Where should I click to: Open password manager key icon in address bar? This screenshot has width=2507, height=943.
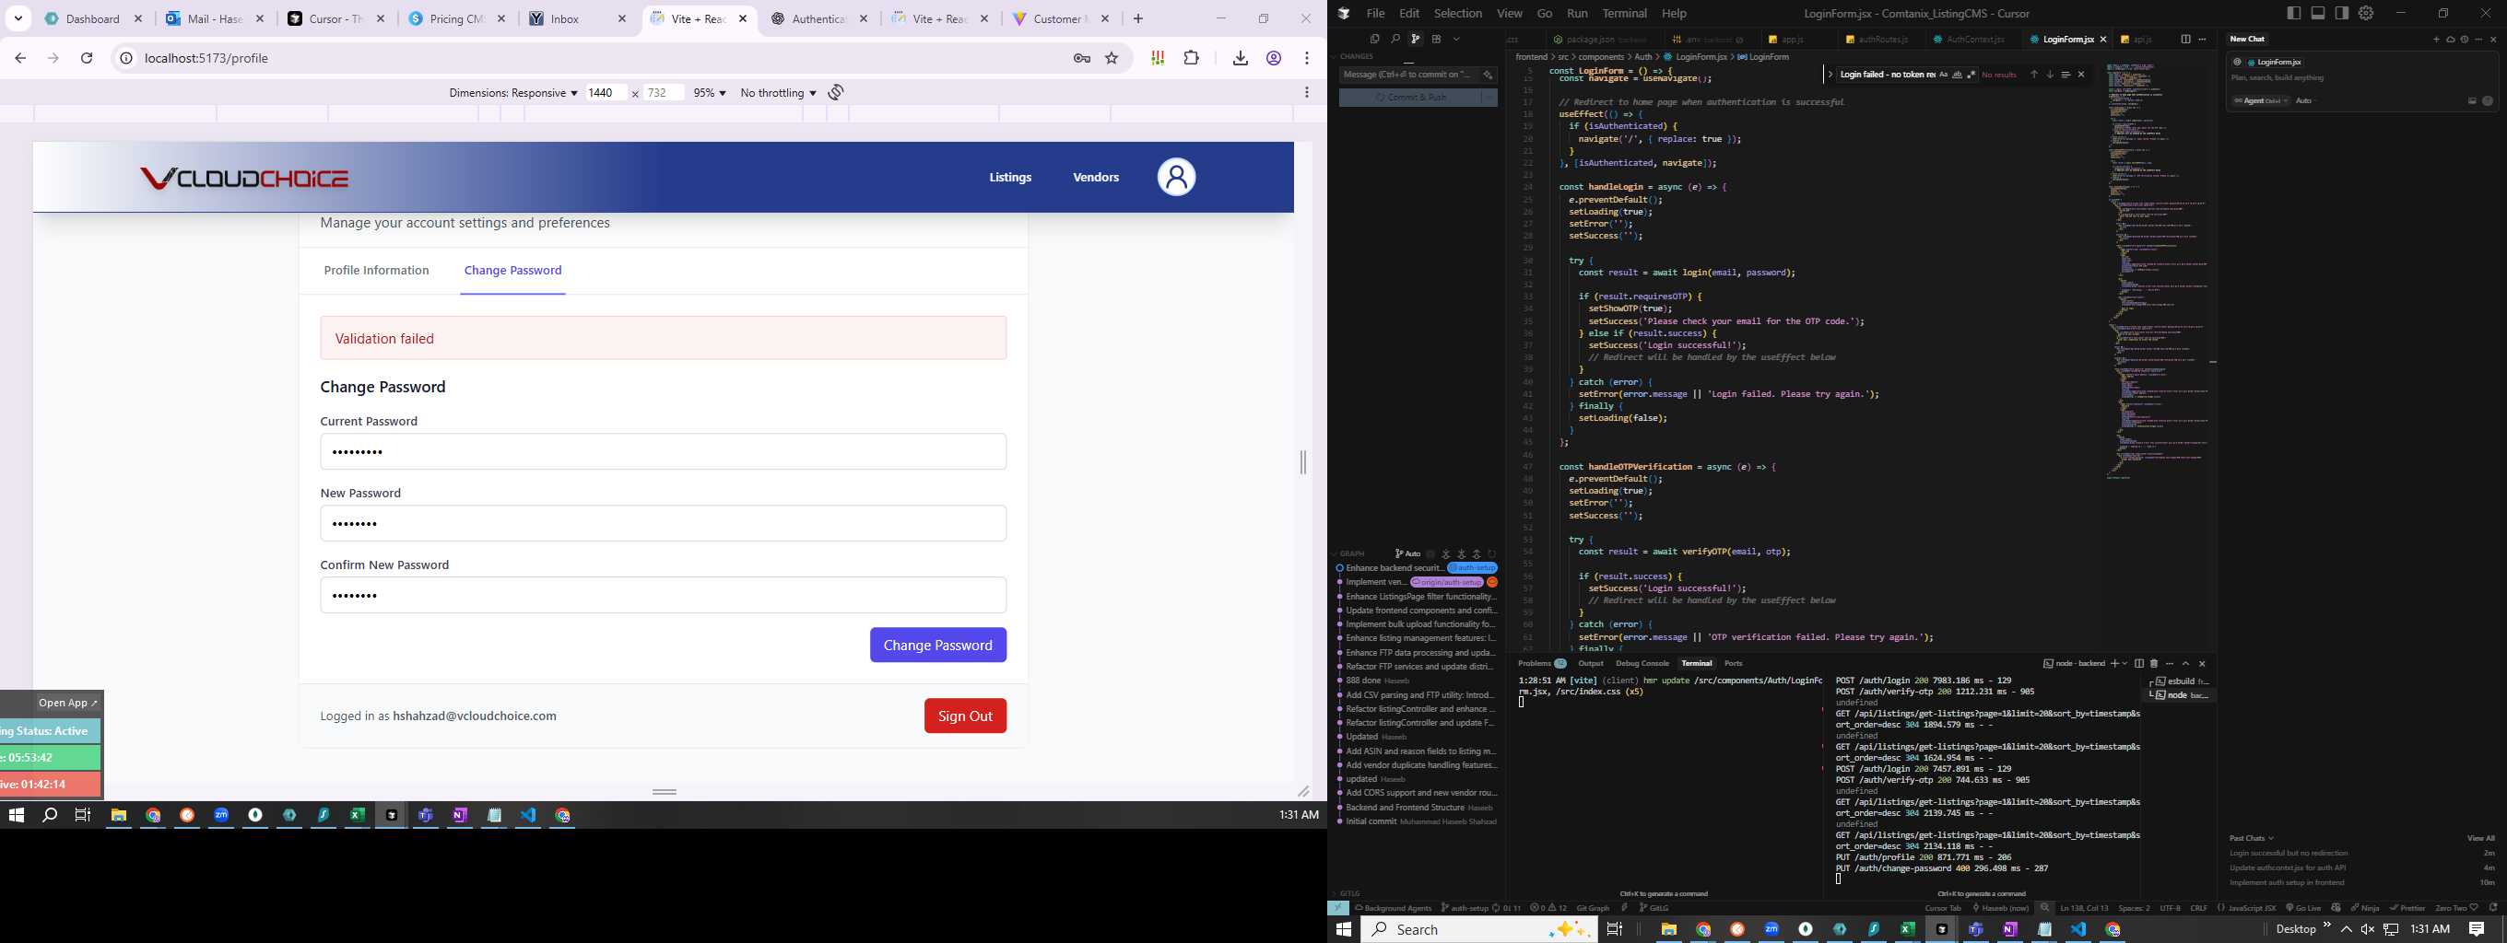1081,58
